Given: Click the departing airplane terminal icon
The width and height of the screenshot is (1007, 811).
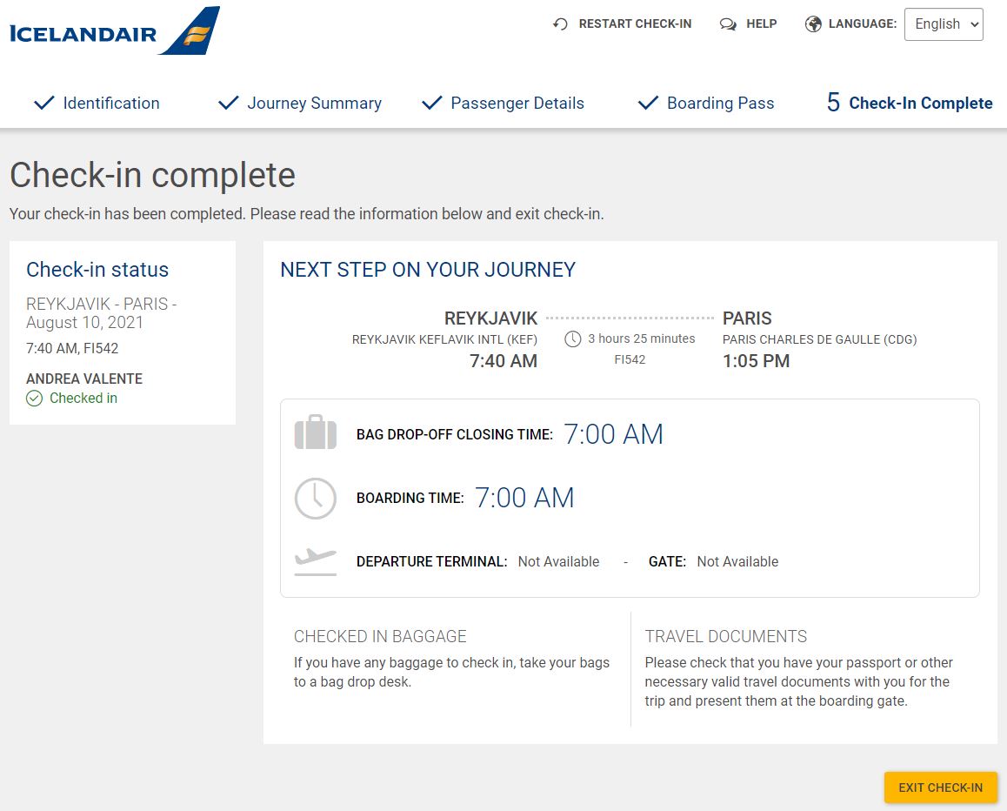Looking at the screenshot, I should [x=316, y=561].
